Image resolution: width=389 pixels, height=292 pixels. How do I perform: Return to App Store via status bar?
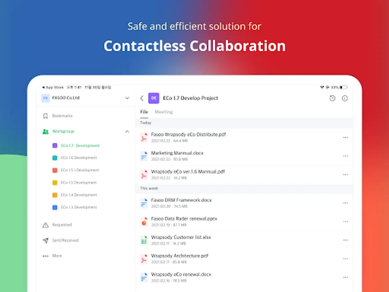pyautogui.click(x=53, y=87)
